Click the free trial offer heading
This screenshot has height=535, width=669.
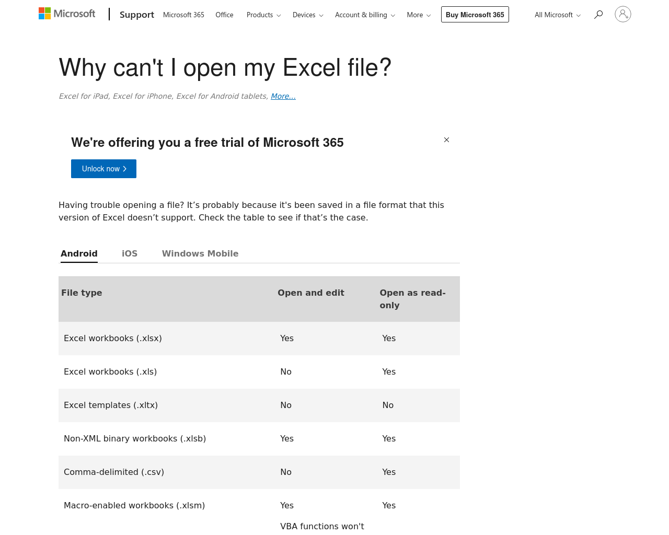(x=207, y=142)
